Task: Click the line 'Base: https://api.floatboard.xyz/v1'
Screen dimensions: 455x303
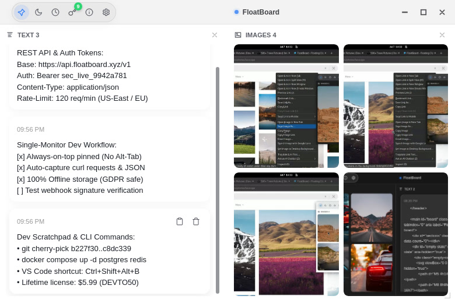Action: pos(73,64)
